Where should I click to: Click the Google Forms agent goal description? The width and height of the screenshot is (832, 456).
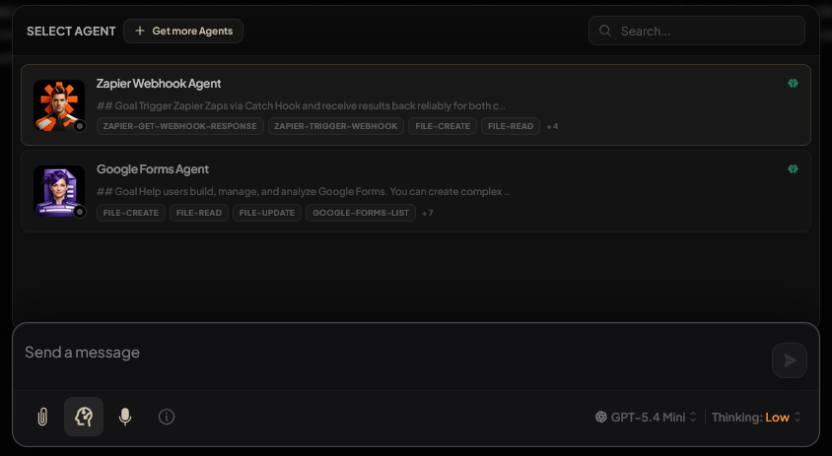pos(303,191)
